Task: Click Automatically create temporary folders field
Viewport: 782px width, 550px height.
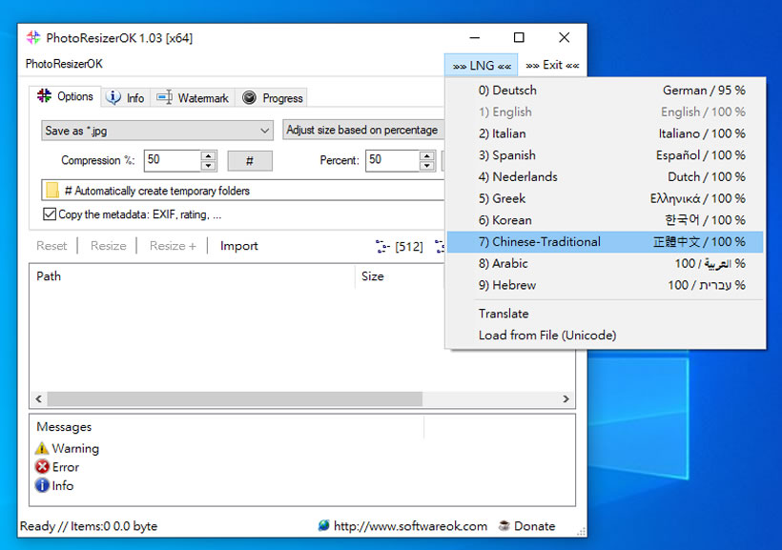Action: tap(243, 191)
